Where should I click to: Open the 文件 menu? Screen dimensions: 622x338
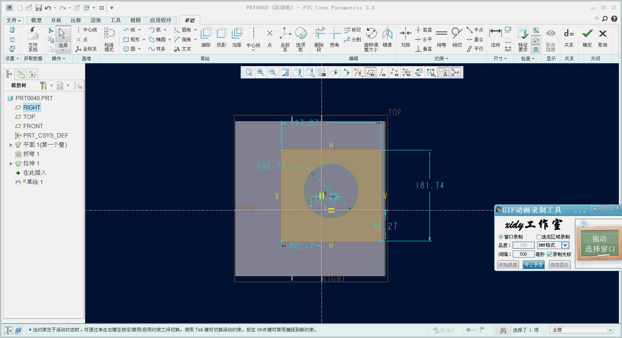[14, 20]
